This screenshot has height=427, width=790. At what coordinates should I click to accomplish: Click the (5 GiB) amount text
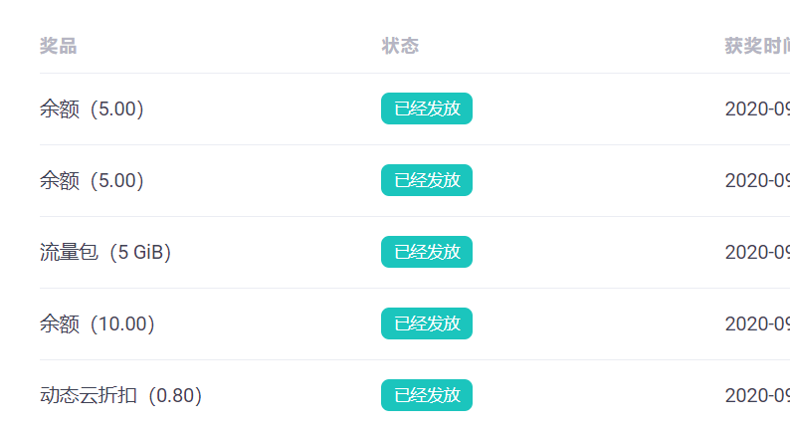[140, 252]
